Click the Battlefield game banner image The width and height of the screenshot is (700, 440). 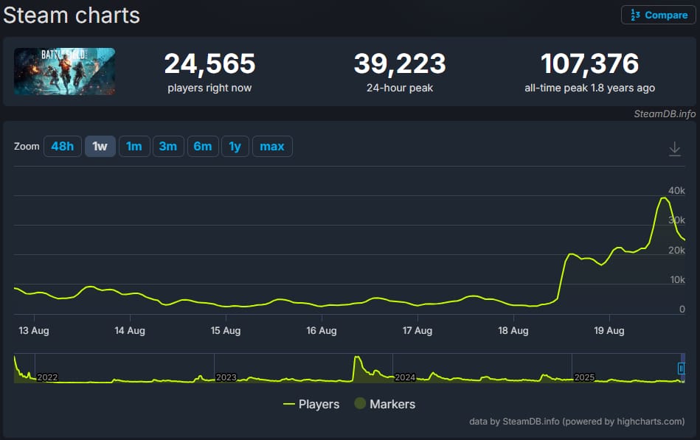pyautogui.click(x=64, y=71)
